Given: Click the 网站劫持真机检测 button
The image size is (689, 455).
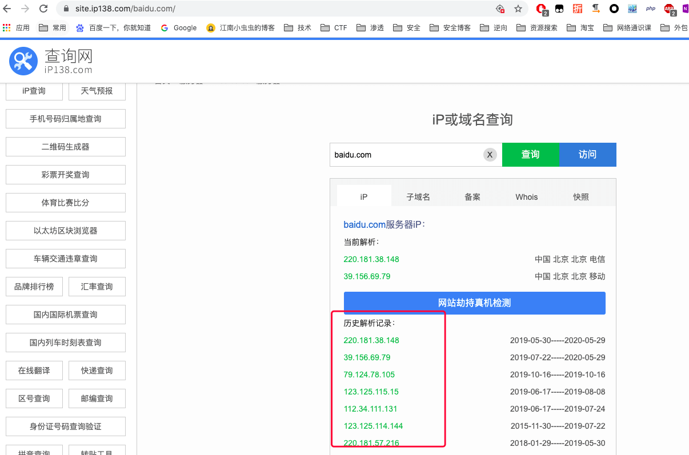Looking at the screenshot, I should (475, 303).
